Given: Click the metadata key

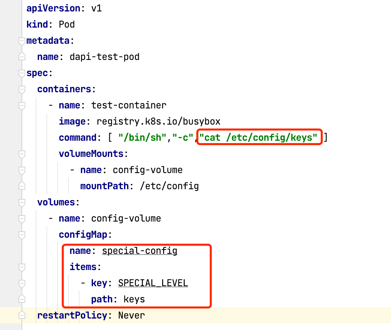Looking at the screenshot, I should pos(48,41).
